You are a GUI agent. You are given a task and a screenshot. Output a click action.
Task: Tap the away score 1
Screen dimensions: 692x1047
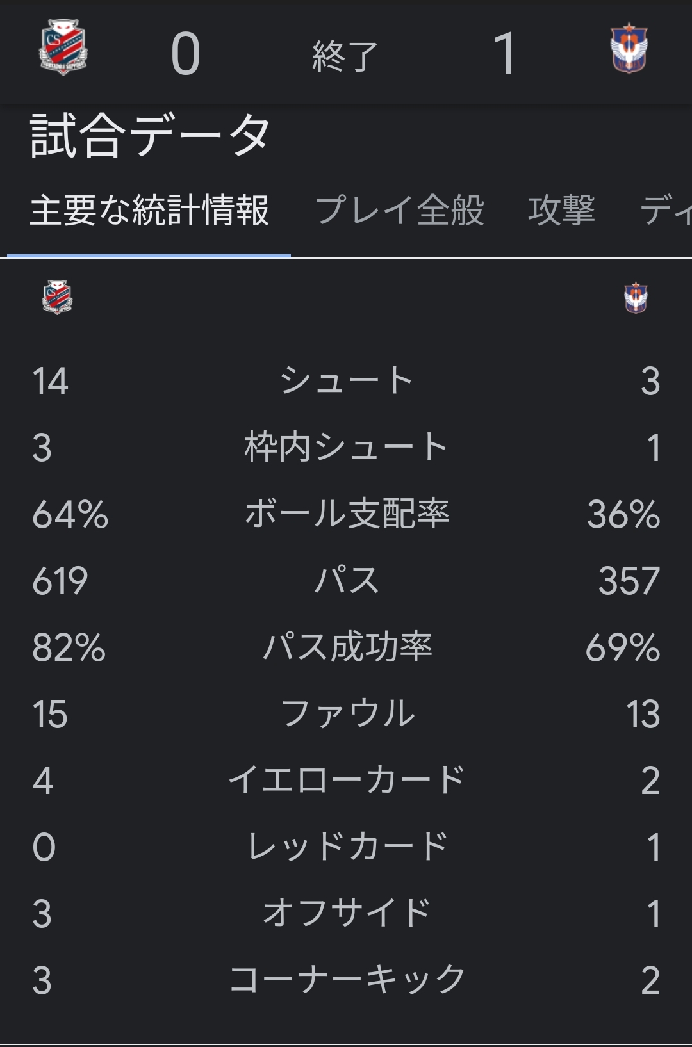coord(505,54)
